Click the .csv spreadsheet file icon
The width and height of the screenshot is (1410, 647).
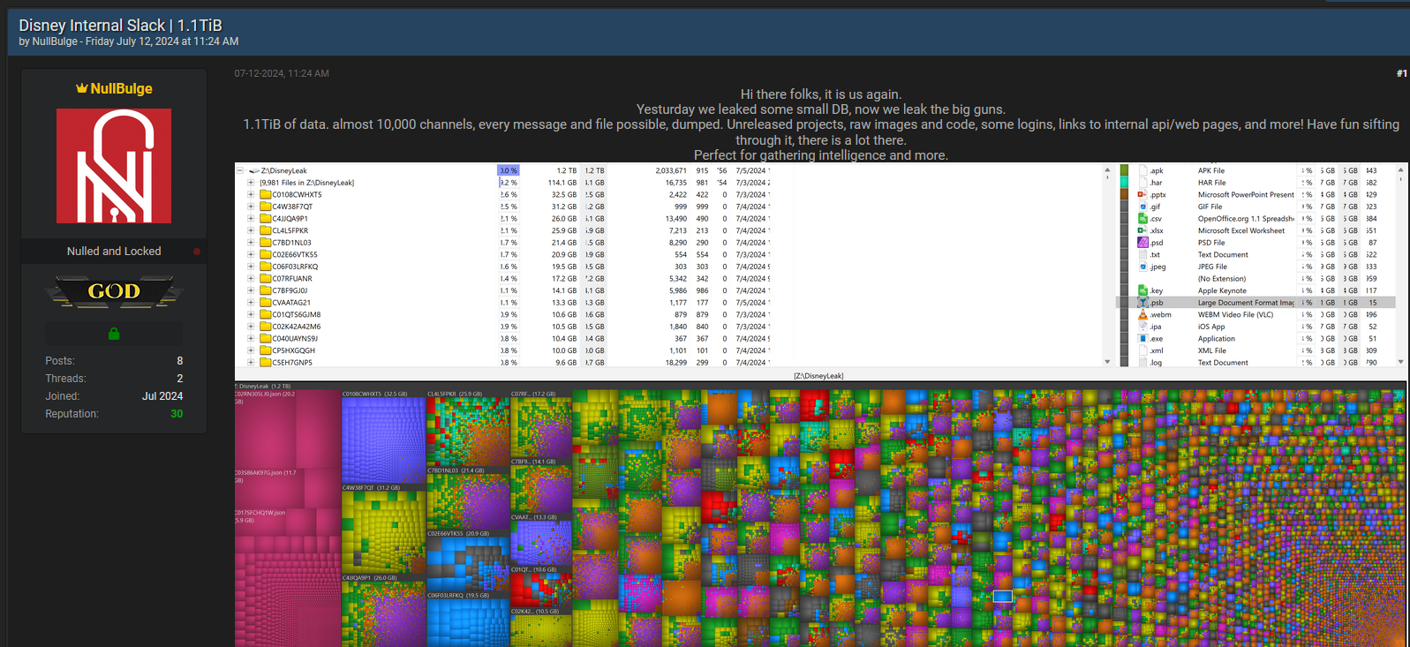point(1142,218)
